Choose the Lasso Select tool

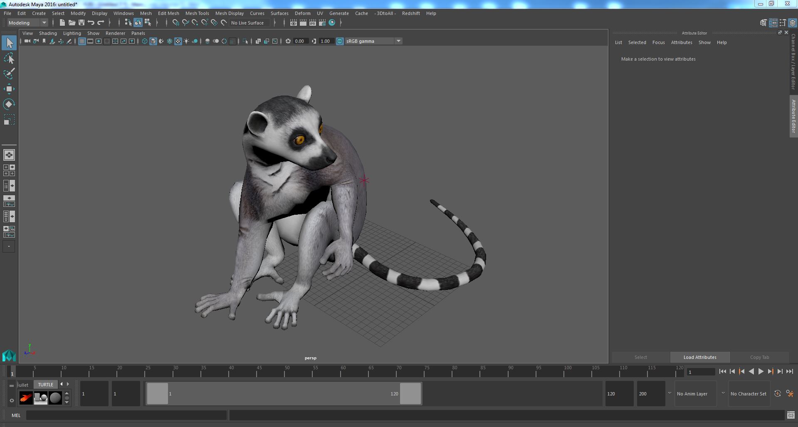tap(9, 59)
